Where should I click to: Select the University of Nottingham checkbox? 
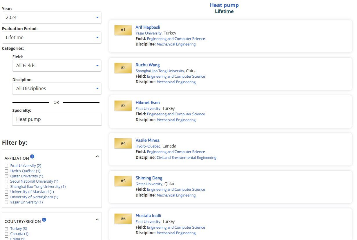click(6, 197)
